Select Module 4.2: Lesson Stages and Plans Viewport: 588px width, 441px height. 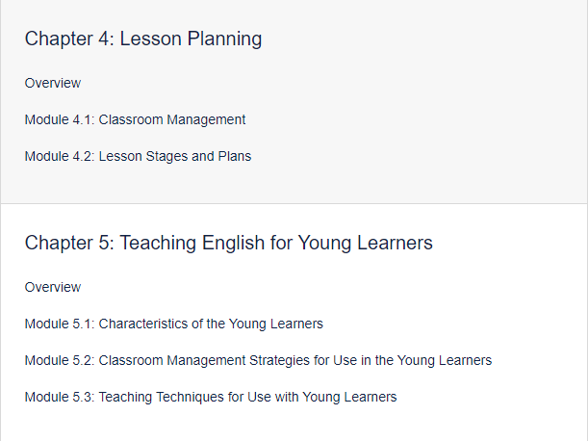coord(138,156)
